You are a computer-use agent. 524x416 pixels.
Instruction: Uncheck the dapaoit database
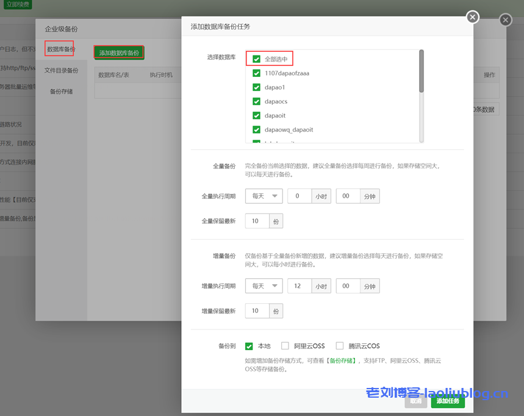256,115
